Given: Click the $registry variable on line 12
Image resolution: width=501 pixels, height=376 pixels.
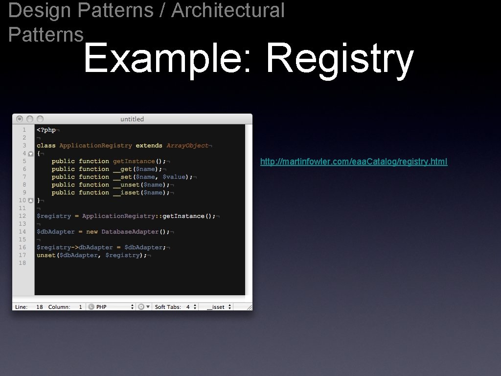Looking at the screenshot, I should click(54, 216).
